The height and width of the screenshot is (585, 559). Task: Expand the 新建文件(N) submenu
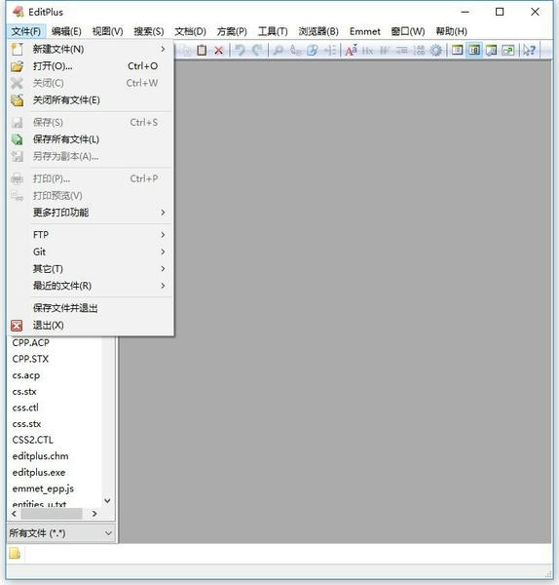pyautogui.click(x=91, y=49)
